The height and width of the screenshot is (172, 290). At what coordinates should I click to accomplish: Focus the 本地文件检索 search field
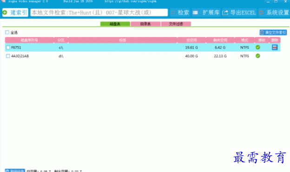point(99,12)
